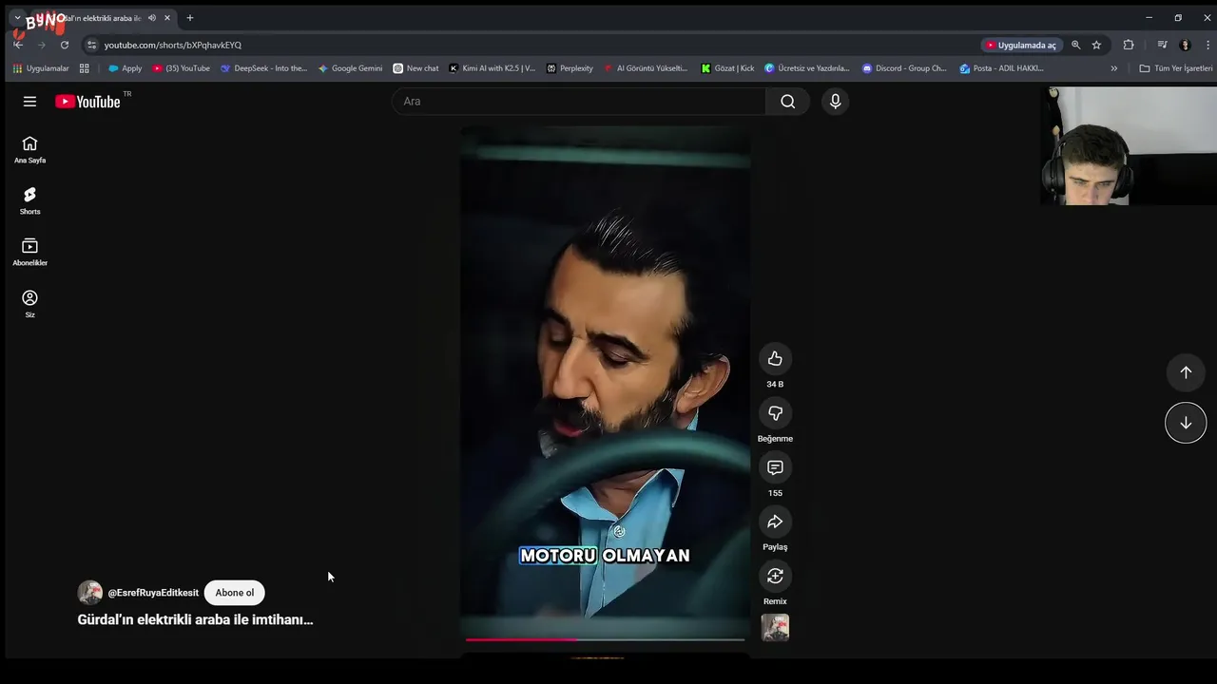Share the short via Paylaş icon
Screen dimensions: 1217x684
click(x=775, y=522)
